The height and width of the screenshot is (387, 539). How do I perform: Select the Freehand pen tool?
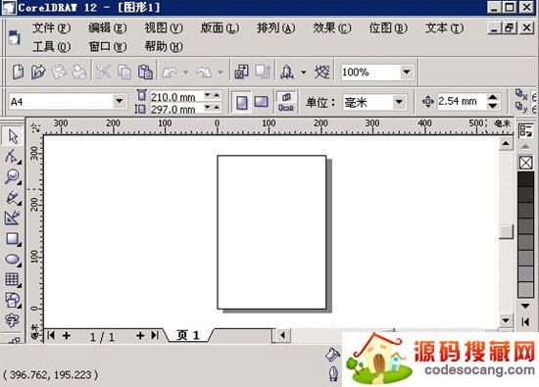click(13, 198)
